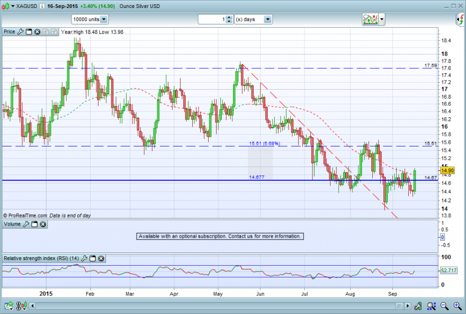Expand the trading side panel arrow tab

(461, 20)
